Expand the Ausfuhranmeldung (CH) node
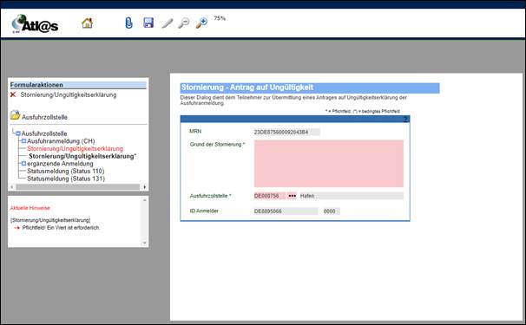The image size is (526, 325). click(23, 141)
